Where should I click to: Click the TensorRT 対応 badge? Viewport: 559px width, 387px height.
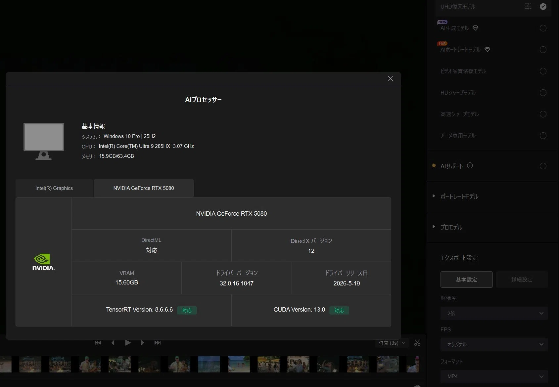pyautogui.click(x=187, y=310)
